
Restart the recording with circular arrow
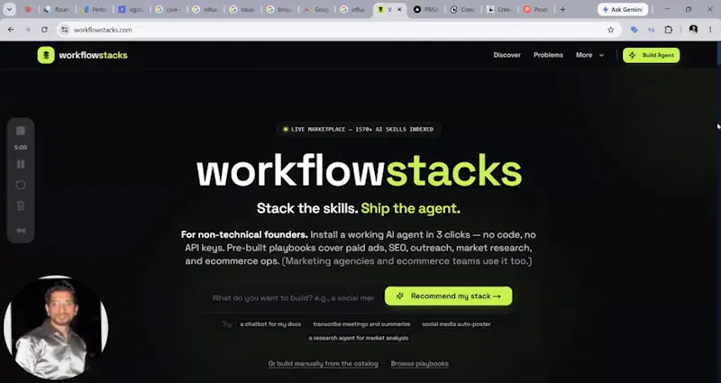[x=21, y=185]
